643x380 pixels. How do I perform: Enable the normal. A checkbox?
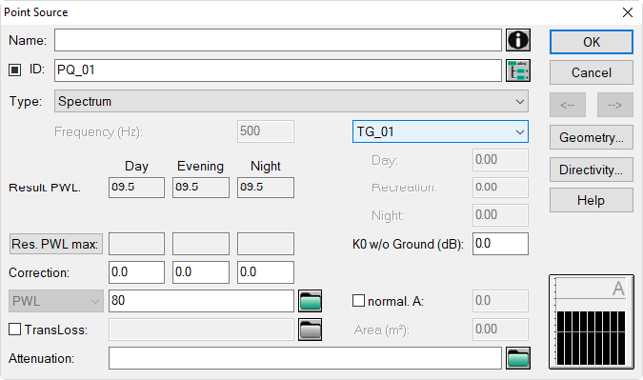point(358,300)
